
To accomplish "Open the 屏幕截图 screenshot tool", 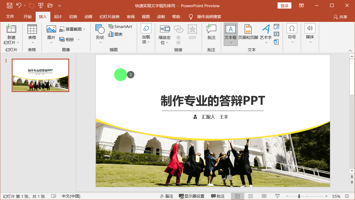I will (72, 29).
